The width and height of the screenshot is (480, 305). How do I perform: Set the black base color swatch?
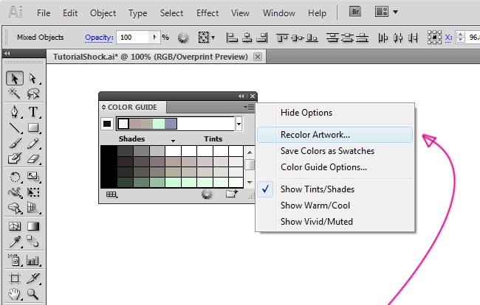click(x=107, y=124)
